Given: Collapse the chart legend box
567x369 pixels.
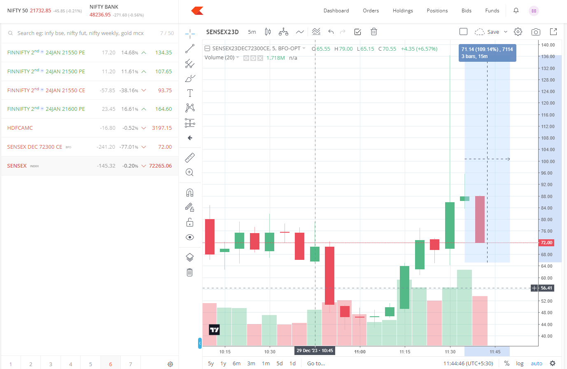Looking at the screenshot, I should click(207, 49).
